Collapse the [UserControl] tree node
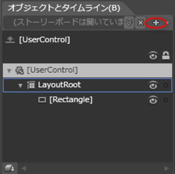The image size is (175, 174). tap(9, 71)
